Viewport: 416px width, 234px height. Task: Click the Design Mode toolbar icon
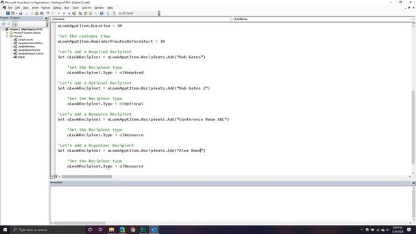(x=74, y=13)
